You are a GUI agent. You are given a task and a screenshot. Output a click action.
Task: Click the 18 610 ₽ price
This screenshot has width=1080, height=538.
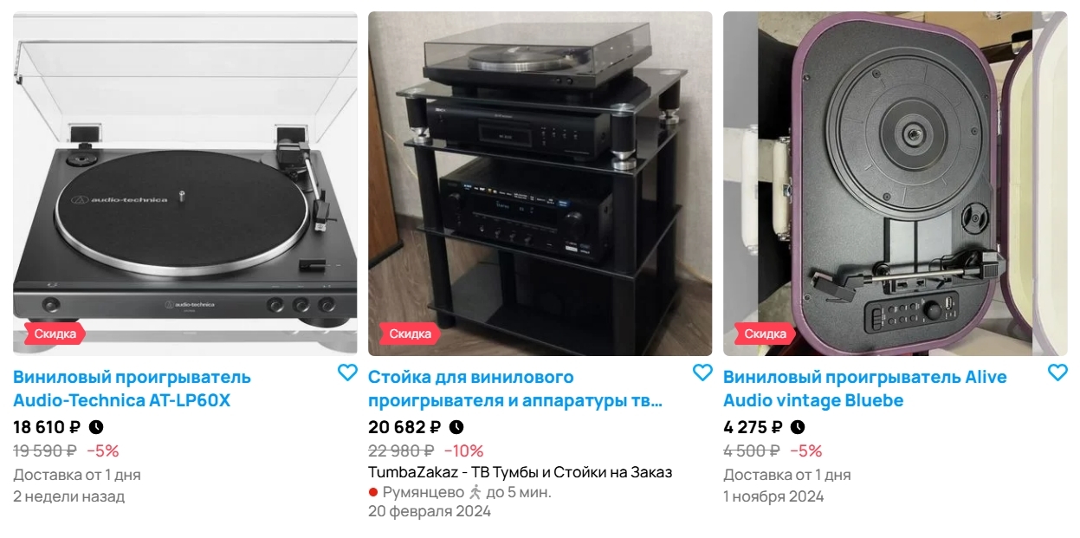click(x=48, y=427)
